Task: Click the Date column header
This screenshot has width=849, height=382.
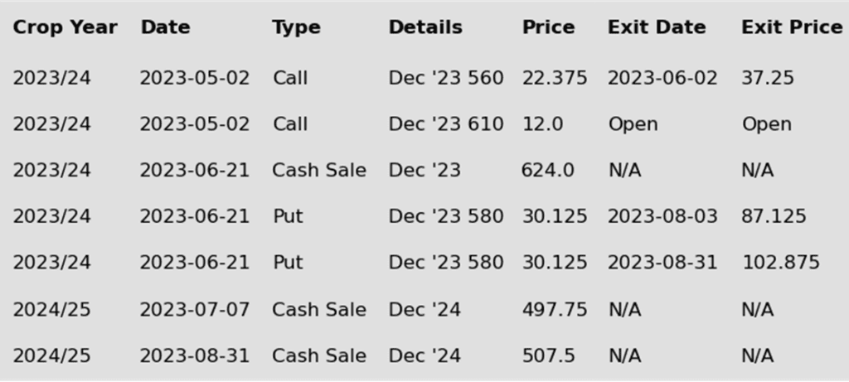Action: tap(165, 27)
